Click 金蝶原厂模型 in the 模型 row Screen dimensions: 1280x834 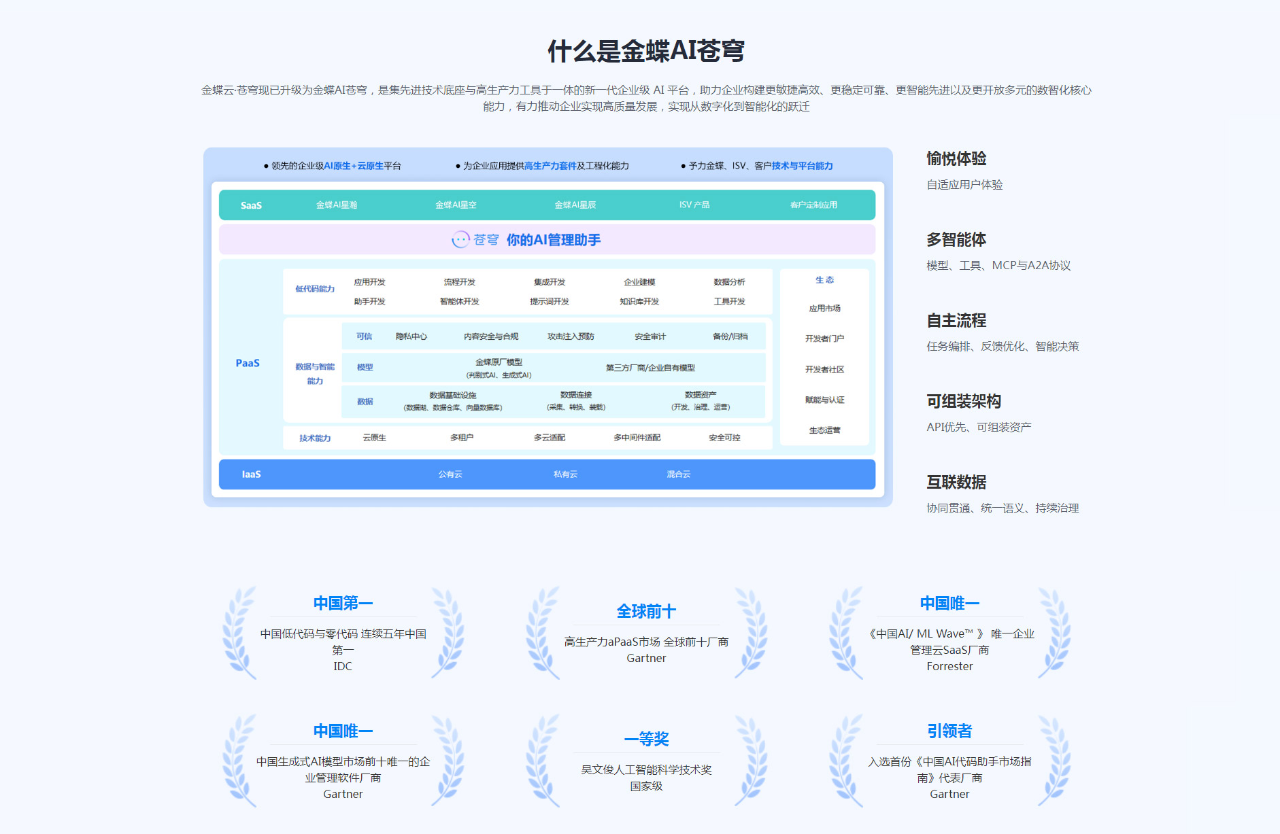pyautogui.click(x=499, y=362)
